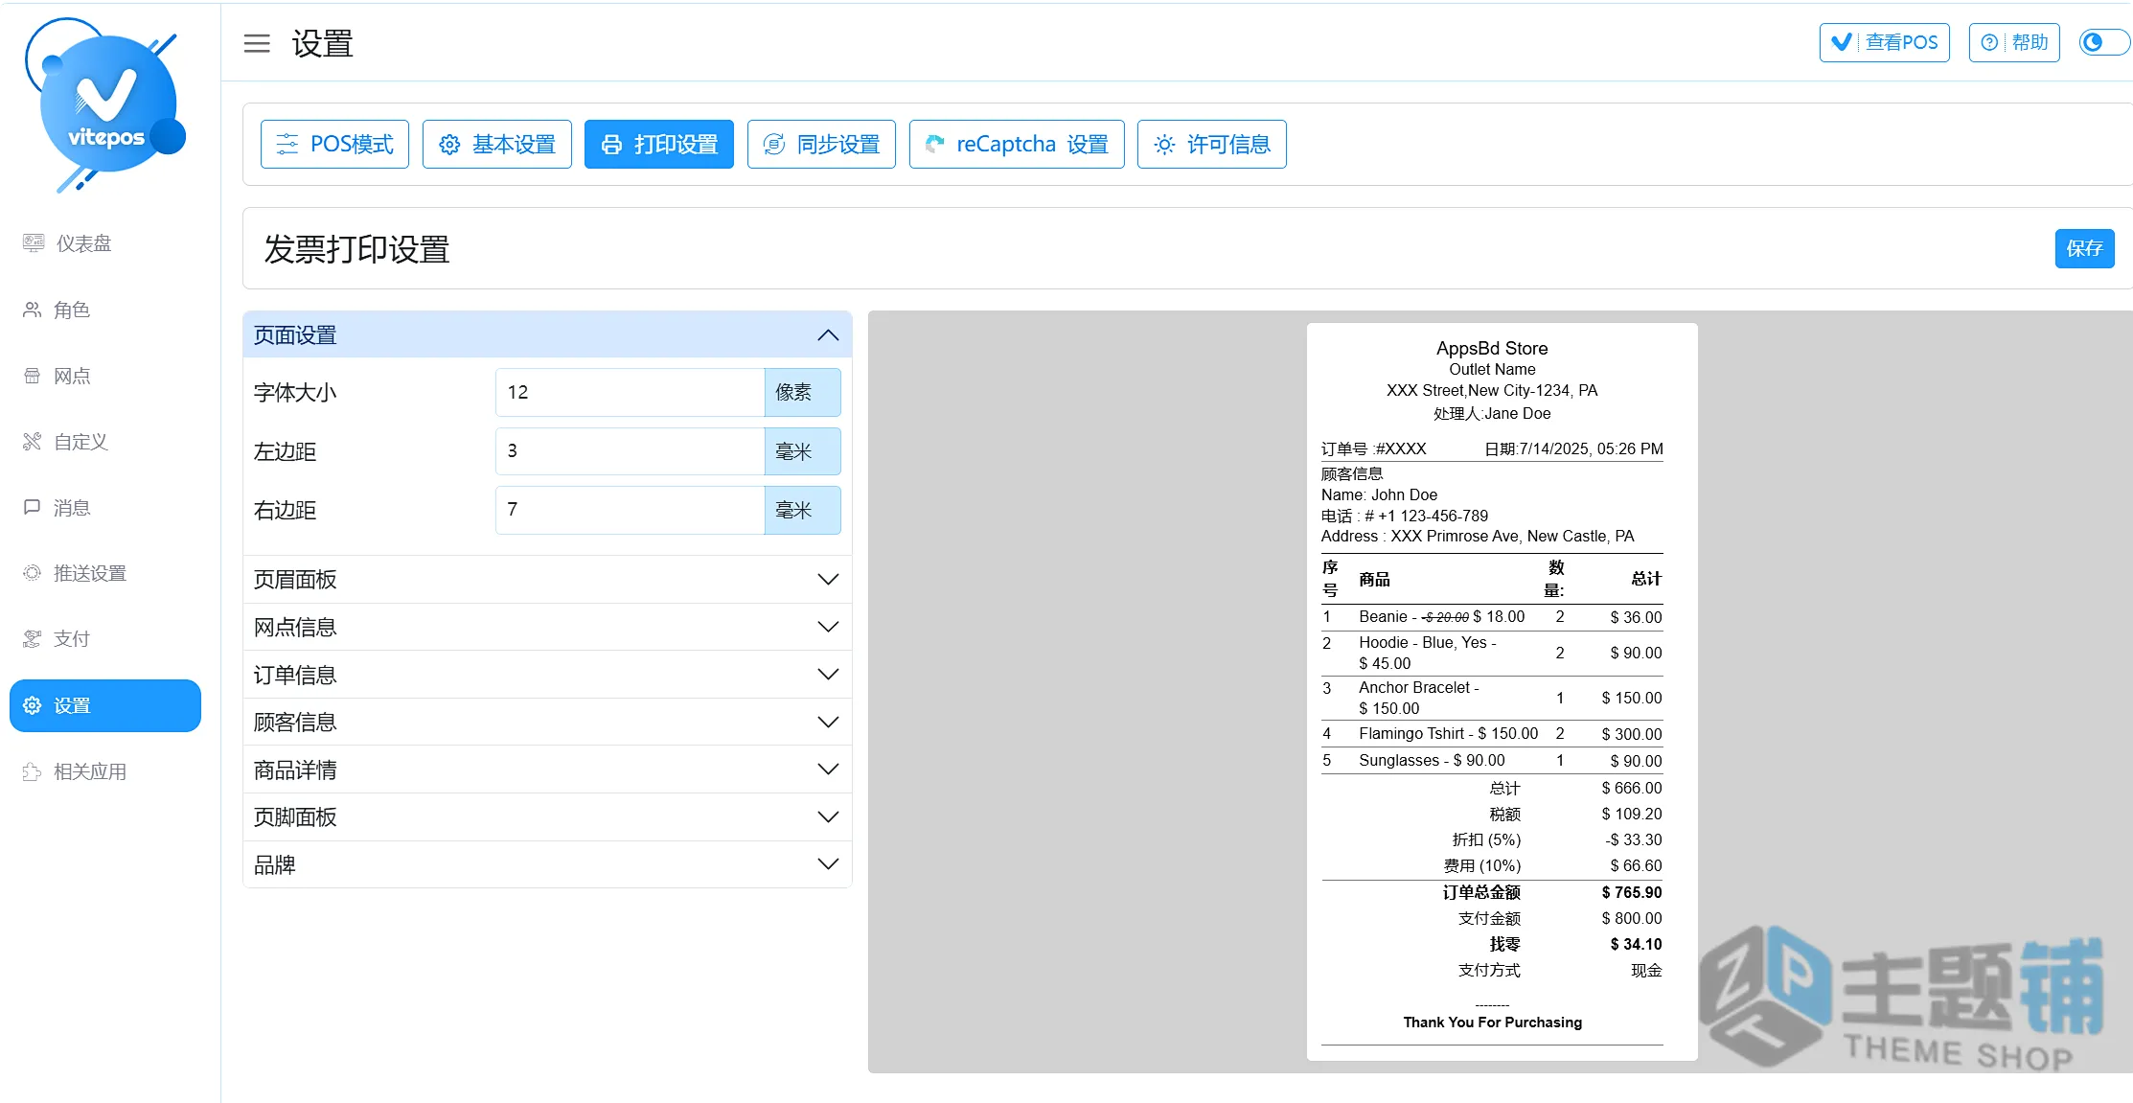The height and width of the screenshot is (1103, 2133).
Task: Toggle the dark mode switch
Action: coord(2103,42)
